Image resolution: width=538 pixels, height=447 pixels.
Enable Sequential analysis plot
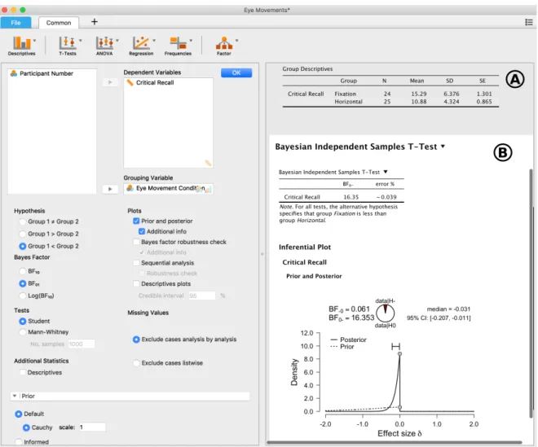click(136, 263)
